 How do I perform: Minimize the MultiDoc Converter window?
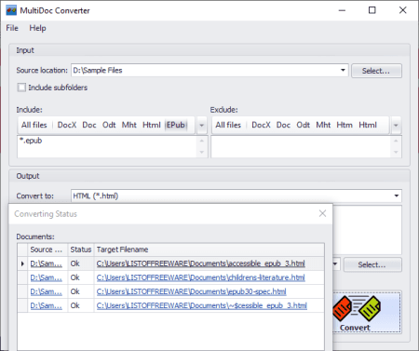[342, 10]
